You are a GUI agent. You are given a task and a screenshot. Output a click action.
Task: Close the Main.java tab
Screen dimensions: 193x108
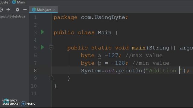[54, 10]
